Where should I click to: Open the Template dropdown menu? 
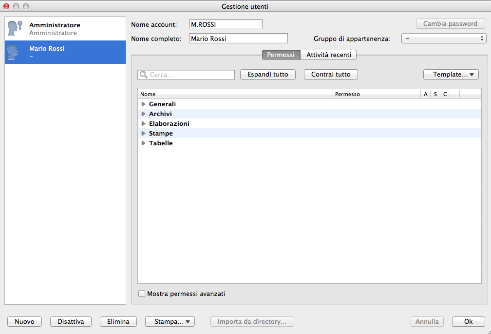coord(451,75)
